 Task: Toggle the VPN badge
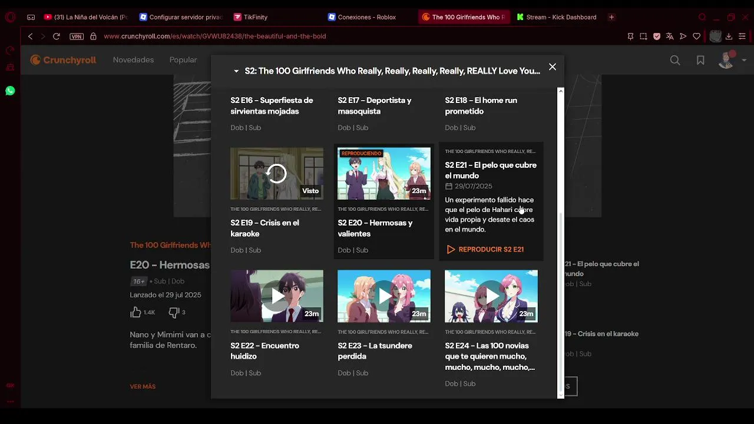(x=77, y=37)
